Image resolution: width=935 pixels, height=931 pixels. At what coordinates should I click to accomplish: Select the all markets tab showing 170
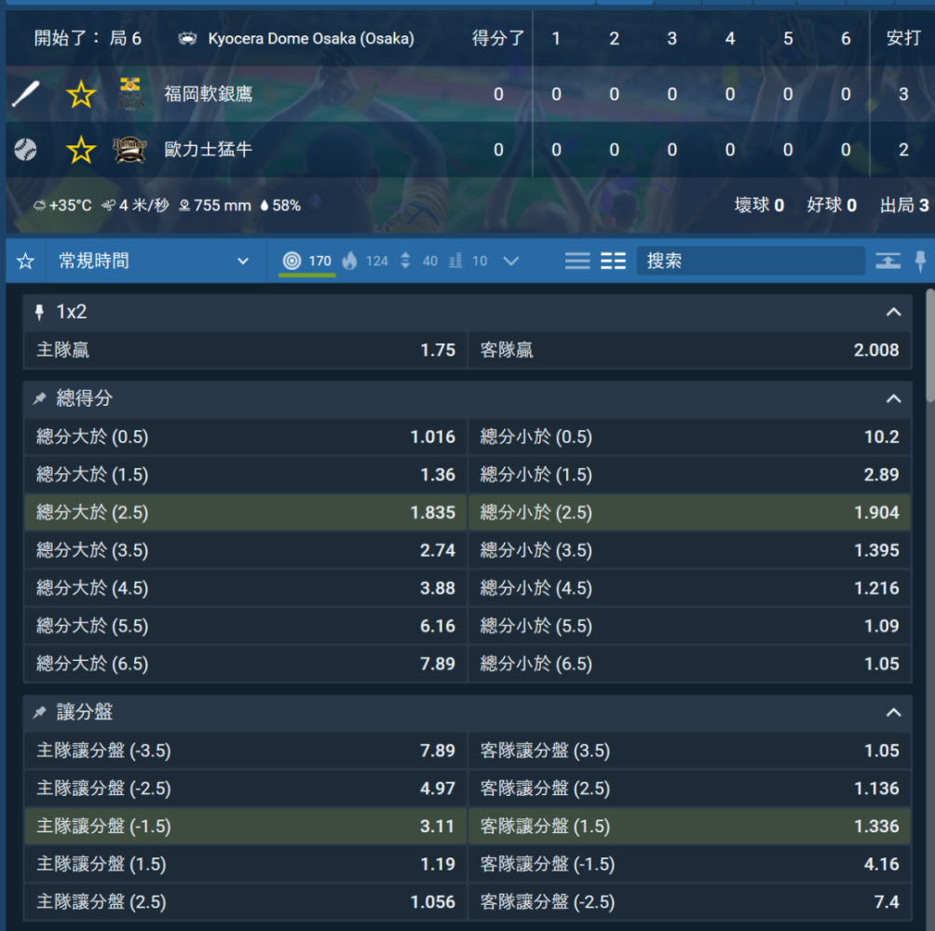tap(307, 261)
